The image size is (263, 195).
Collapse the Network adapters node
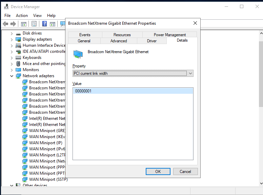pos(12,76)
